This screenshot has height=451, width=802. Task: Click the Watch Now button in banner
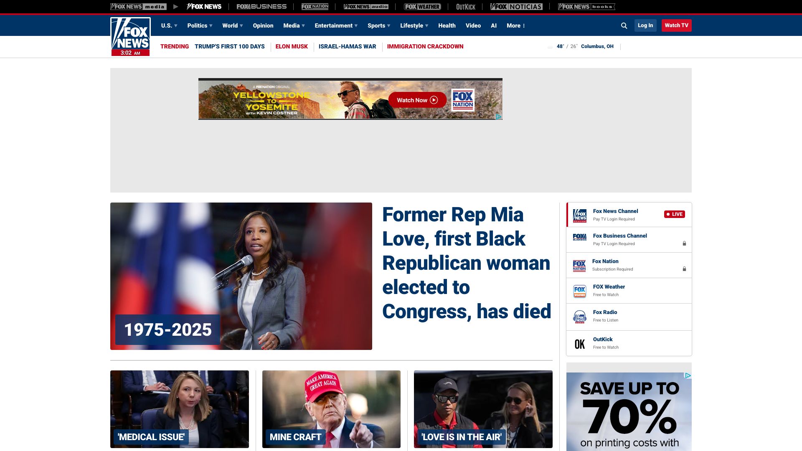click(417, 100)
